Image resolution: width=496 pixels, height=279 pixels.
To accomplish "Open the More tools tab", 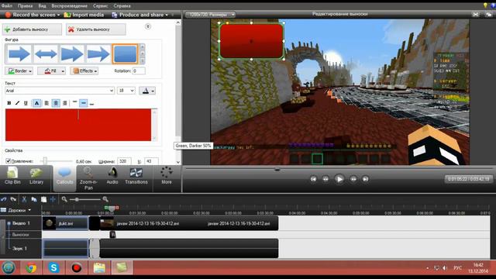I will point(167,177).
